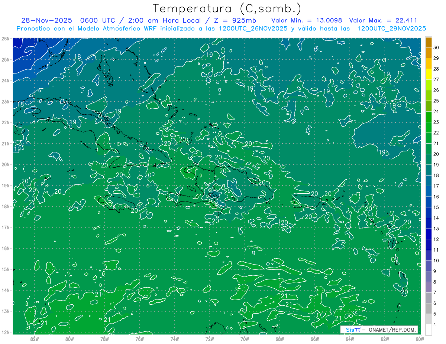This screenshot has height=344, width=446.
Task: Pick the colorbar swatch labeled 30
Action: coord(429,42)
